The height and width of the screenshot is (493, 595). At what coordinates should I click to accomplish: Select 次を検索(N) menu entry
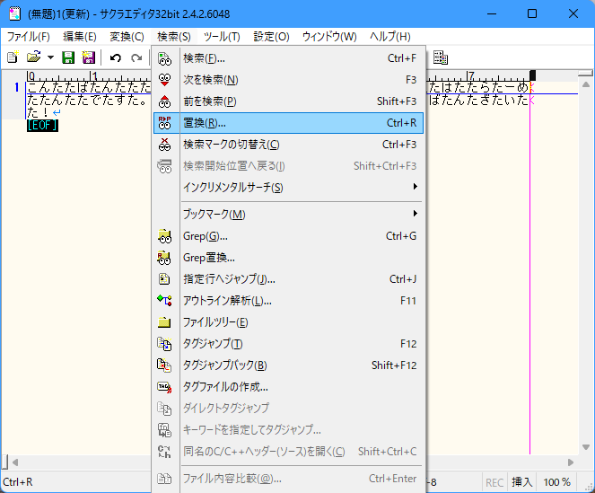click(x=288, y=80)
